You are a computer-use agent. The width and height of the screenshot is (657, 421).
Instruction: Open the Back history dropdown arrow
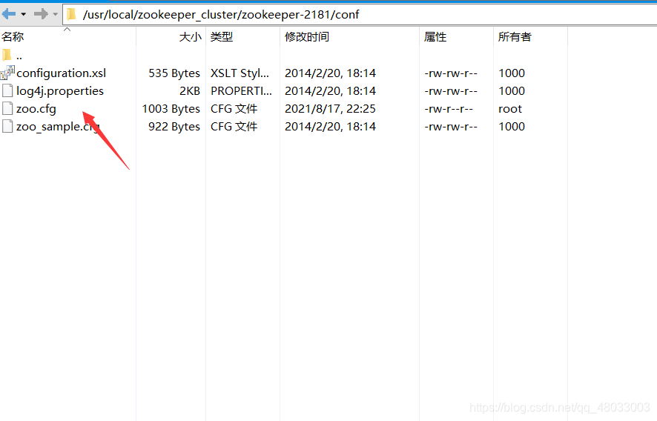(24, 14)
